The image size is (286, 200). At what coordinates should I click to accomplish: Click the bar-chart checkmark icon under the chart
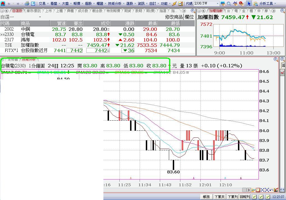276,190
